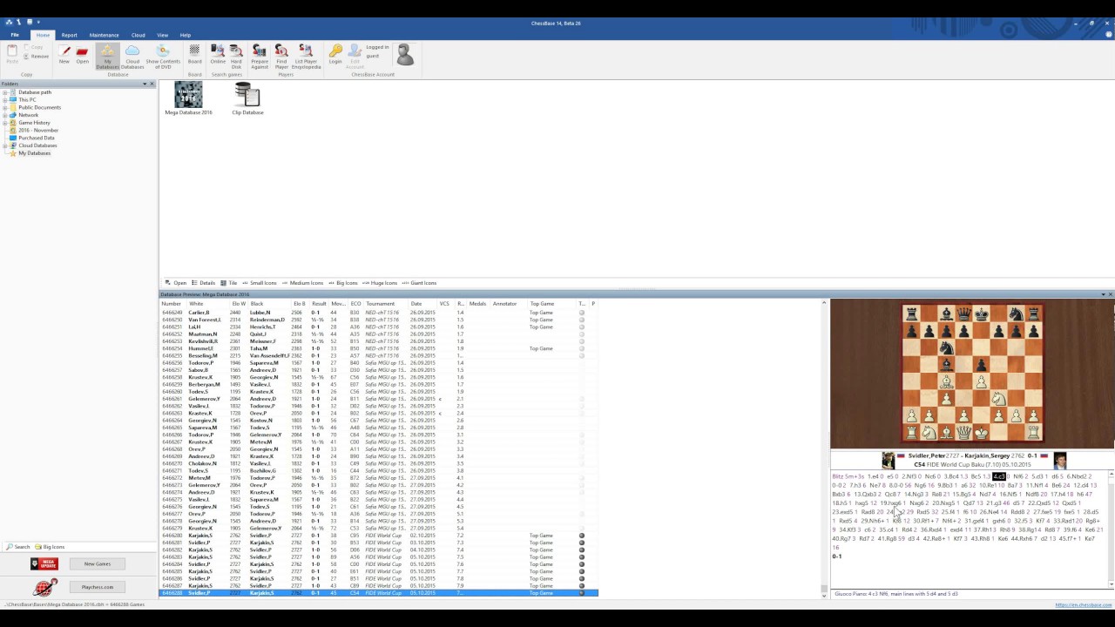This screenshot has height=627, width=1115.
Task: Select game 6466249 Carlier,B vs Lubbe,N
Action: tap(379, 313)
